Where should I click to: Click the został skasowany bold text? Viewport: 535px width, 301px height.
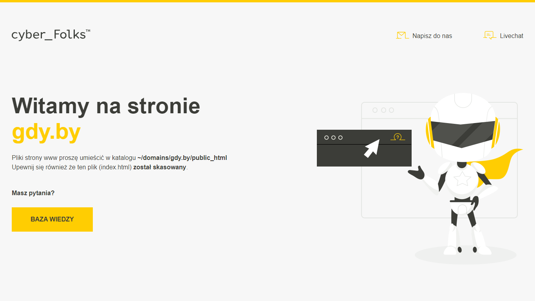tap(160, 167)
